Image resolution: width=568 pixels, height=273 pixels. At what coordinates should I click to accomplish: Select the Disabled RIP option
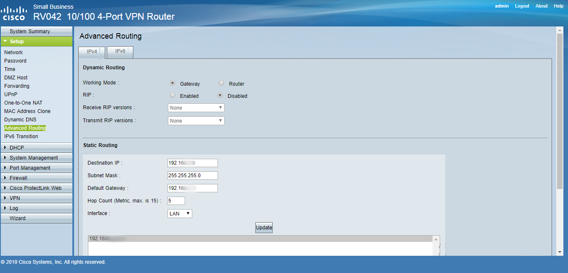220,95
